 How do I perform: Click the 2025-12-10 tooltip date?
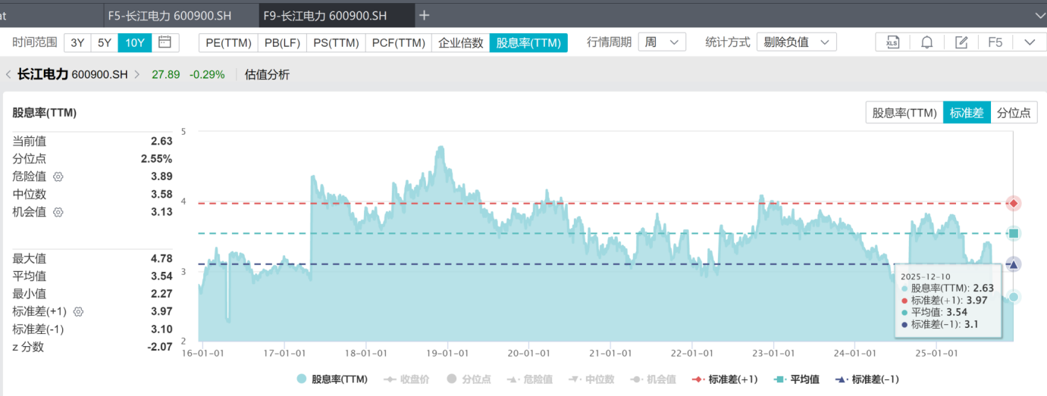pos(926,277)
